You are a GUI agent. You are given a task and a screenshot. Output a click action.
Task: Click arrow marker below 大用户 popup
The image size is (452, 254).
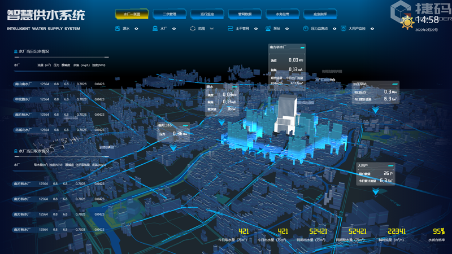click(x=375, y=192)
